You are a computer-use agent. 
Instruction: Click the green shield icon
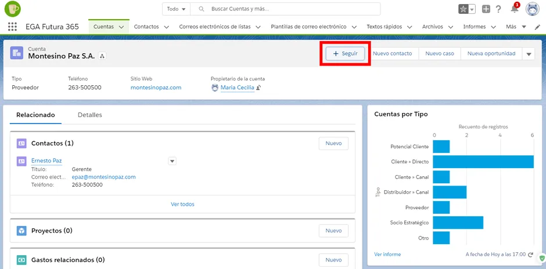click(542, 258)
